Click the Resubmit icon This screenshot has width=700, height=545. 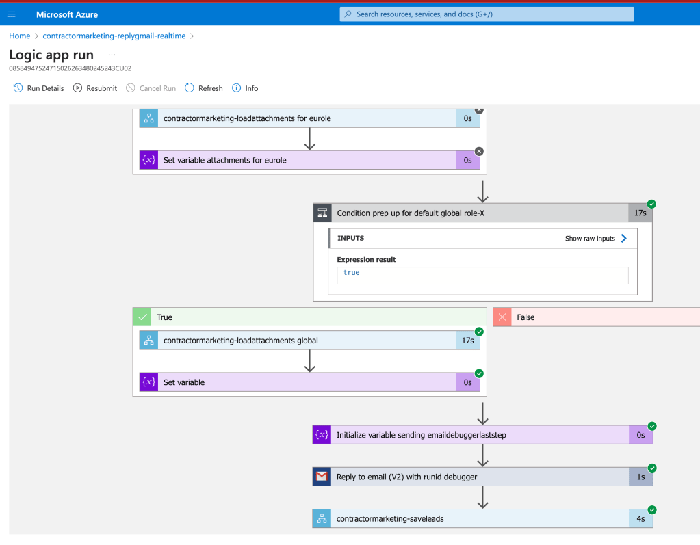click(x=78, y=88)
